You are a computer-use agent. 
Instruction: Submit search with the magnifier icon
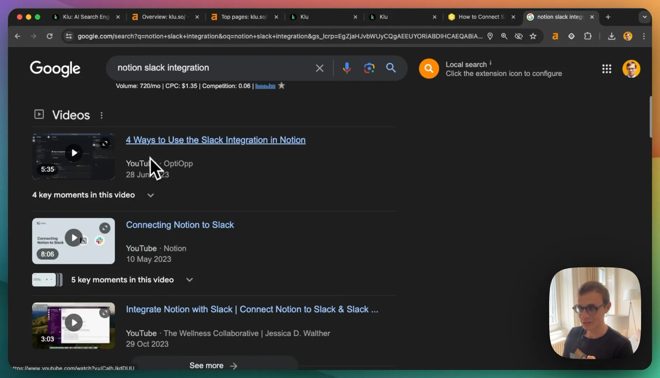tap(391, 68)
